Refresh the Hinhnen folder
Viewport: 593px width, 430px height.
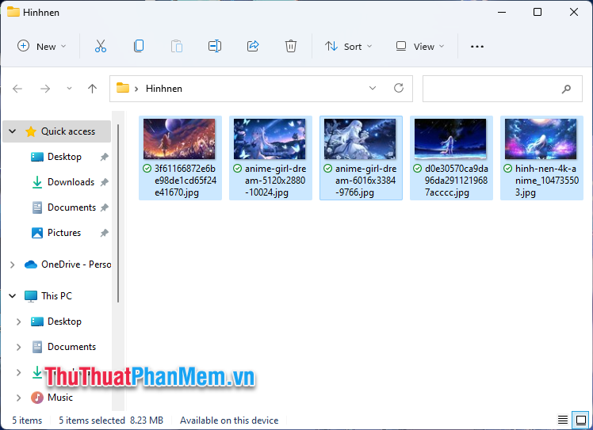[x=399, y=88]
